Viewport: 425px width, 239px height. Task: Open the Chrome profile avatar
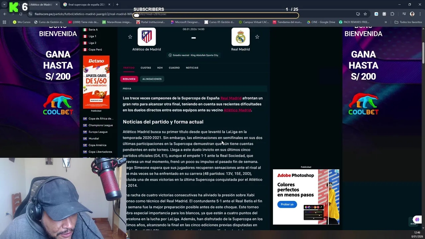[x=412, y=14]
